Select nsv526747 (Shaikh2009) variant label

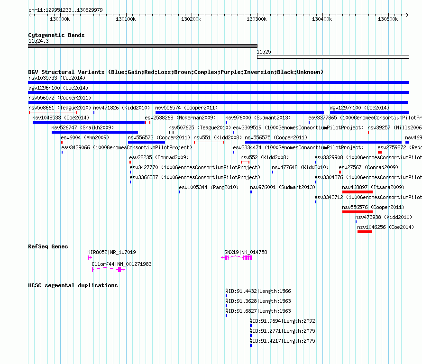coord(83,128)
